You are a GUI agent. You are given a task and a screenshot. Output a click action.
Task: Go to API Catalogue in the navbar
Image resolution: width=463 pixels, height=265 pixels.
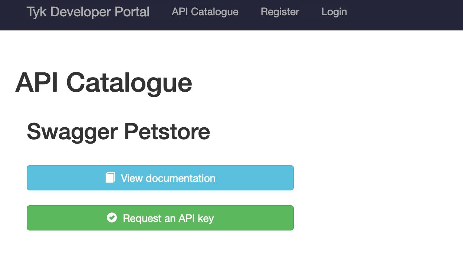[205, 12]
